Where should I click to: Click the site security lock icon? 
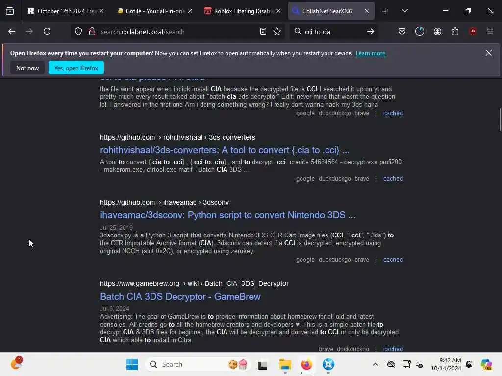92,32
